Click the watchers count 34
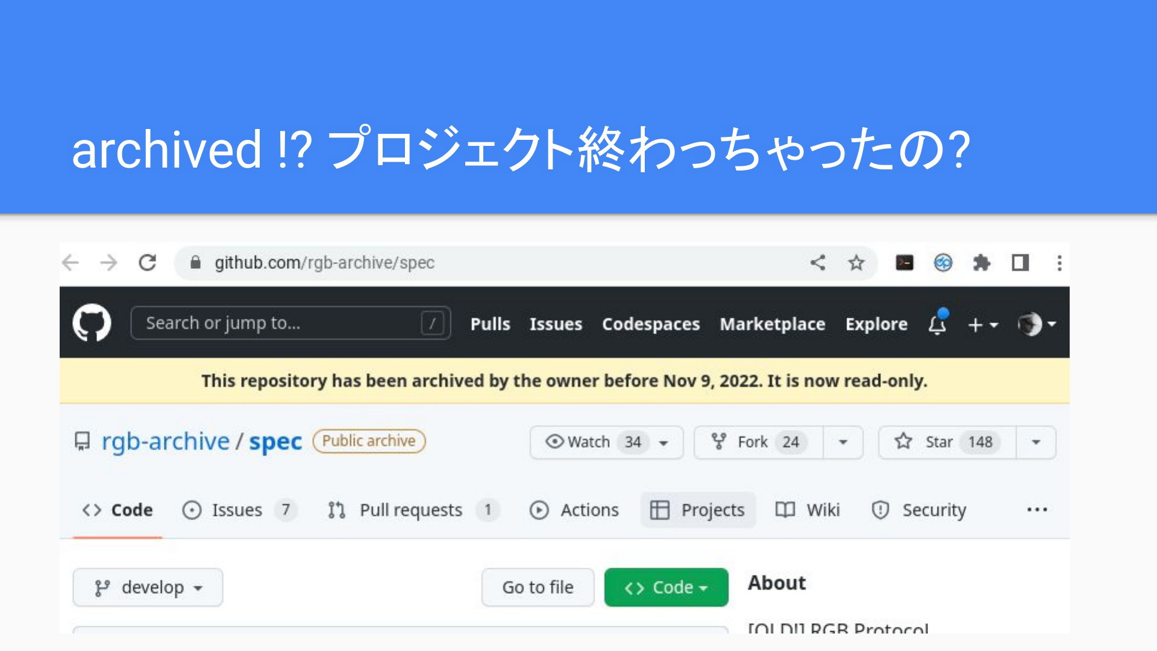 pyautogui.click(x=633, y=442)
